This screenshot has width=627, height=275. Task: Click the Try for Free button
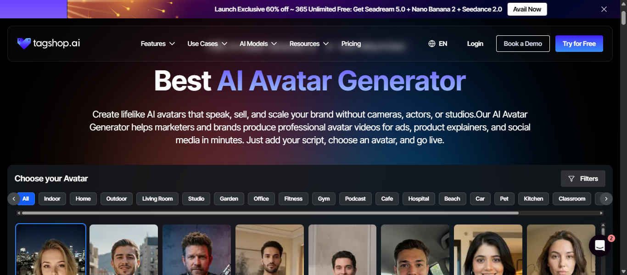(579, 44)
